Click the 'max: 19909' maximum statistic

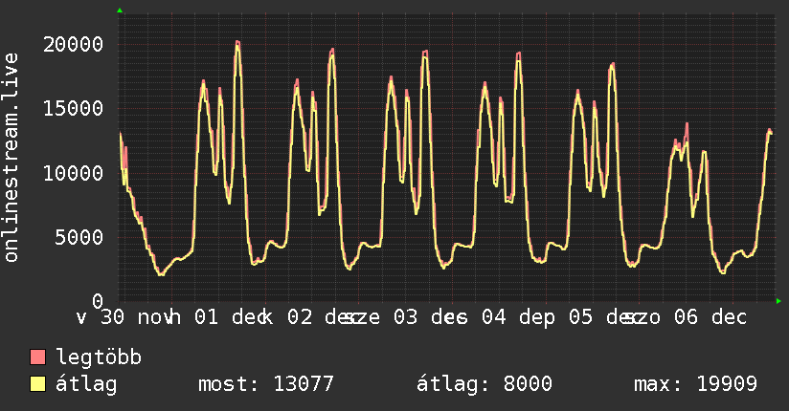[x=695, y=384]
